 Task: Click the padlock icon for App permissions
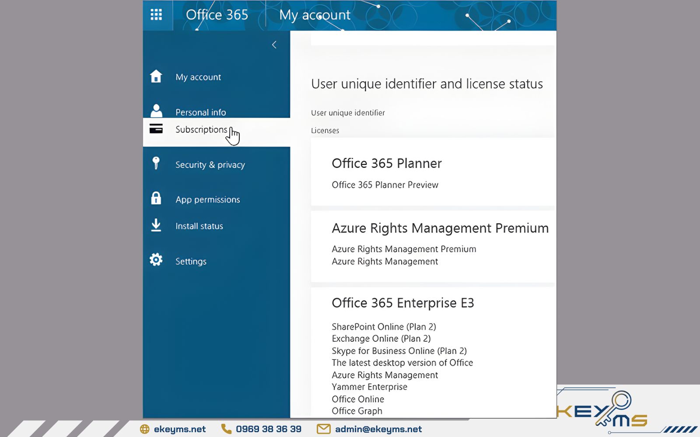156,198
